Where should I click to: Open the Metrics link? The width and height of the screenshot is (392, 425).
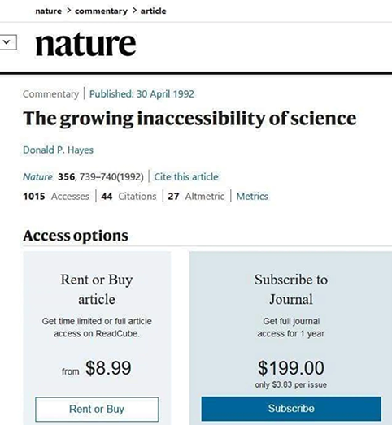[x=252, y=196]
